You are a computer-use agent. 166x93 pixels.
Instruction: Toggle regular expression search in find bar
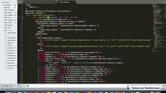tap(2, 86)
